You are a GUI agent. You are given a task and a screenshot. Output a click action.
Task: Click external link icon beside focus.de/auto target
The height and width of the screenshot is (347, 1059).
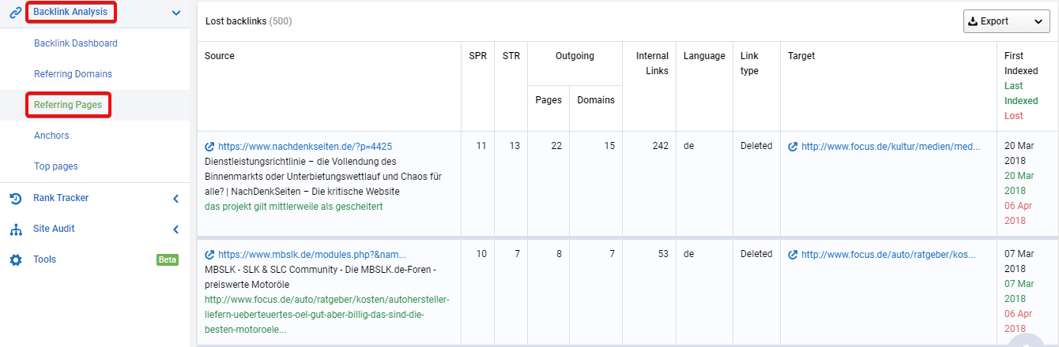click(x=793, y=254)
